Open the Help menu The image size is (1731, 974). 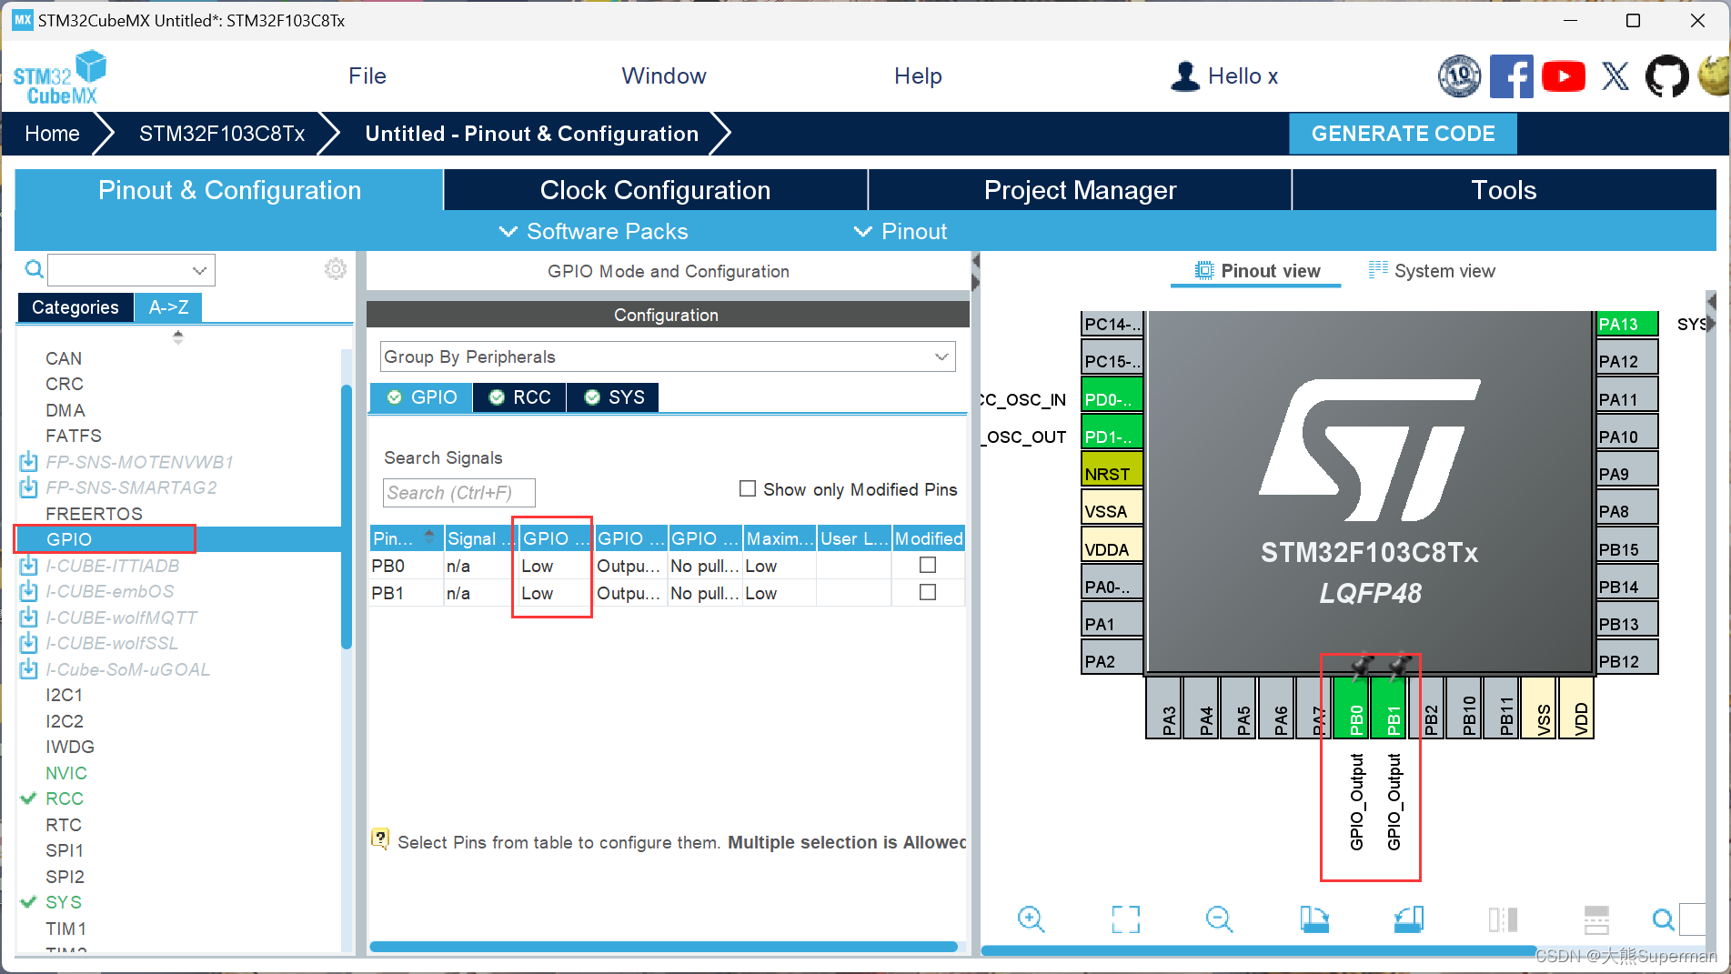point(918,76)
